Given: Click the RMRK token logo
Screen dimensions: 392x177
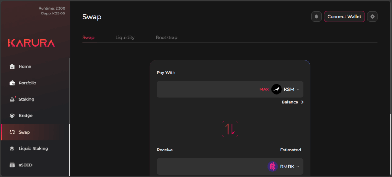Looking at the screenshot, I should point(273,166).
